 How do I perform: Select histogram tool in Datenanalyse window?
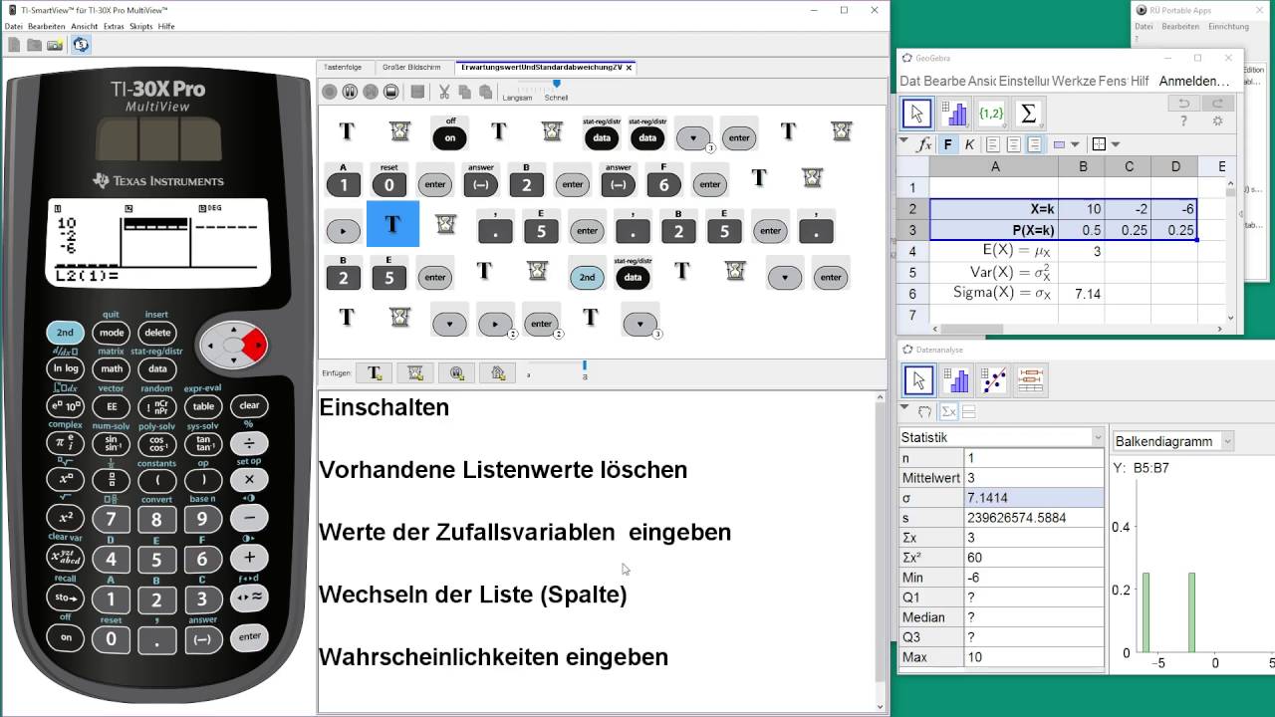[x=955, y=379]
